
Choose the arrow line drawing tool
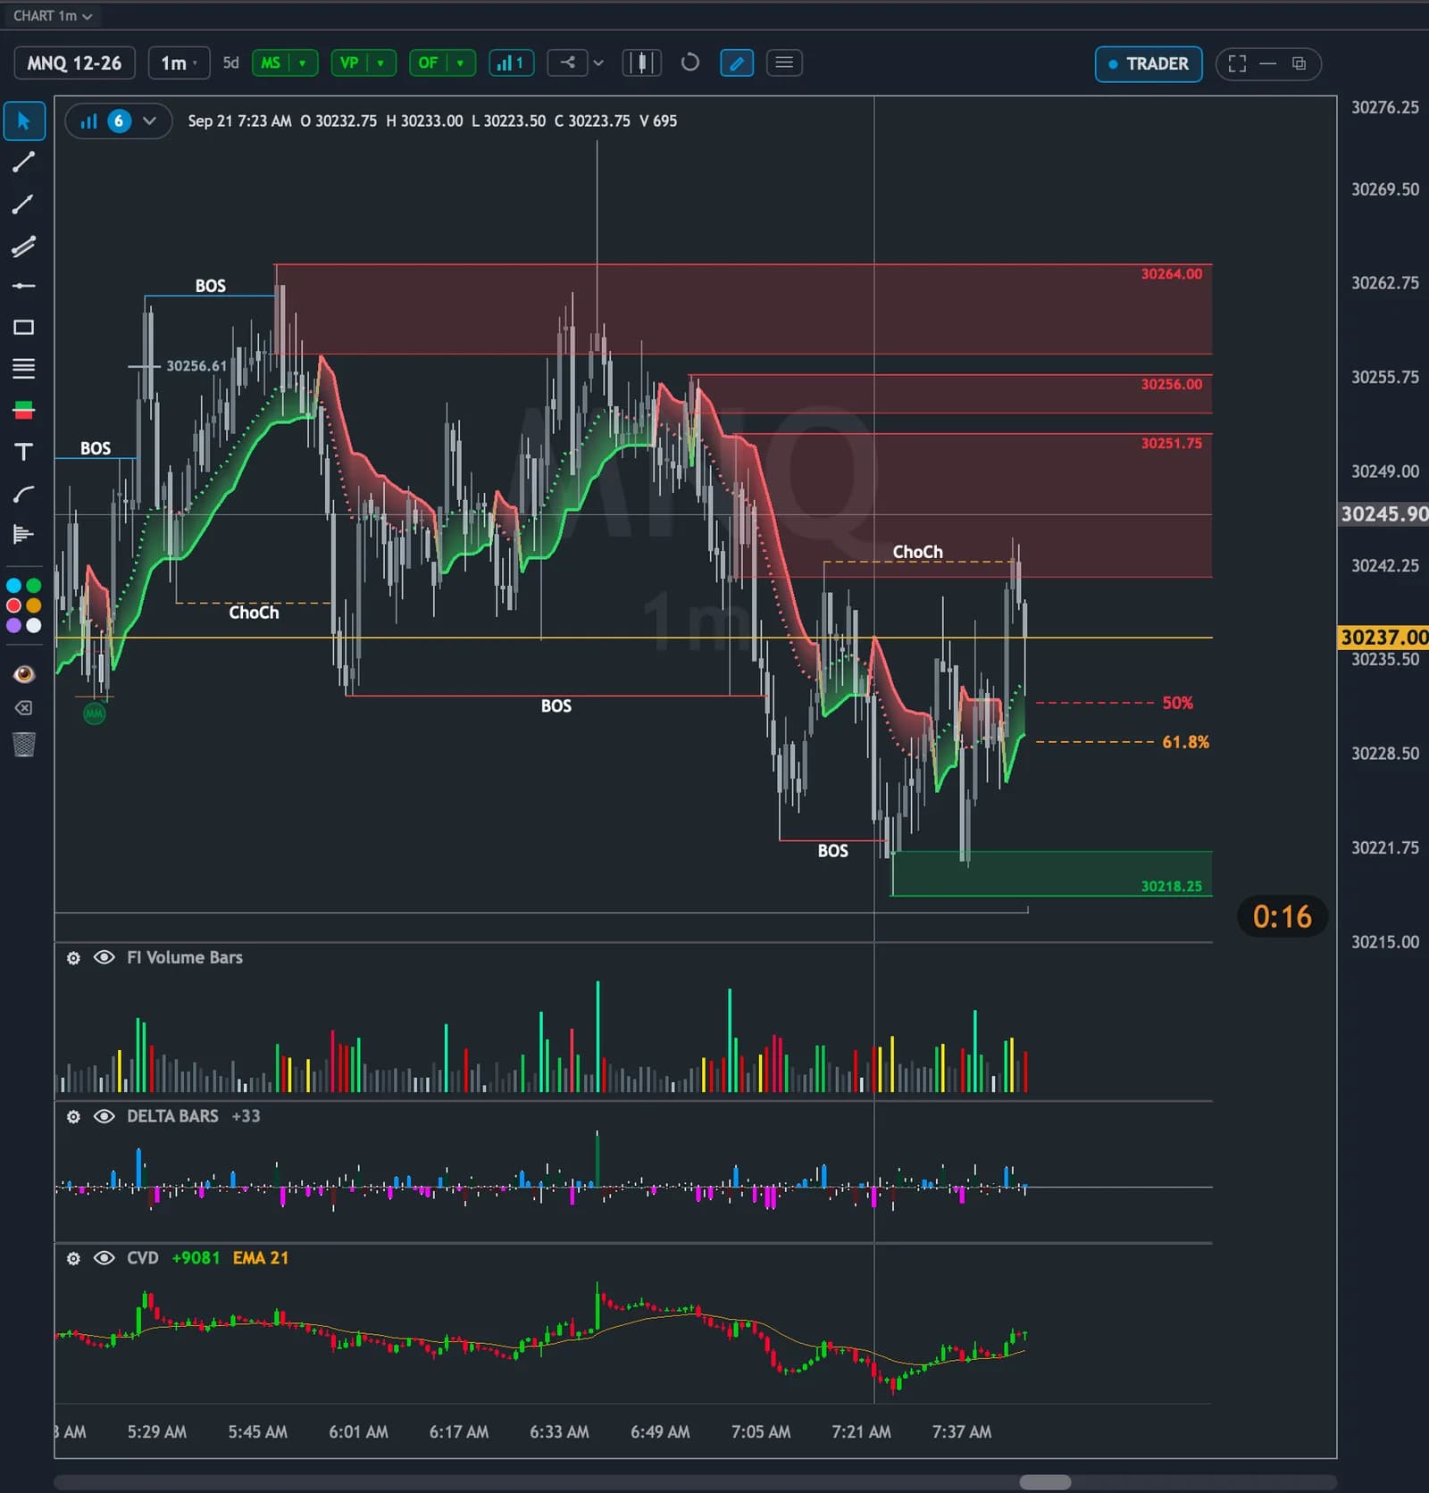coord(24,204)
